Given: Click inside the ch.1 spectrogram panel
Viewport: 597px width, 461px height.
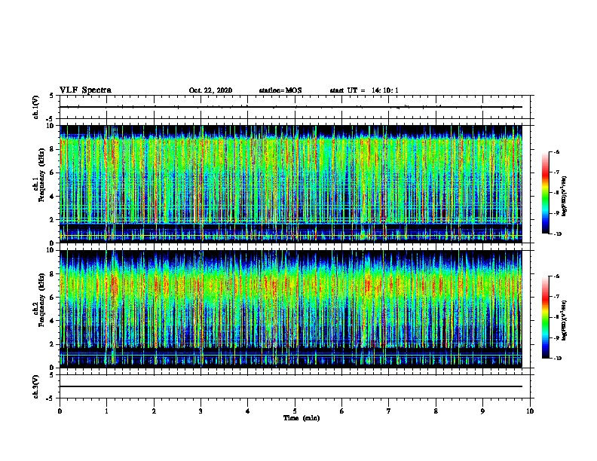Looking at the screenshot, I should [x=290, y=184].
